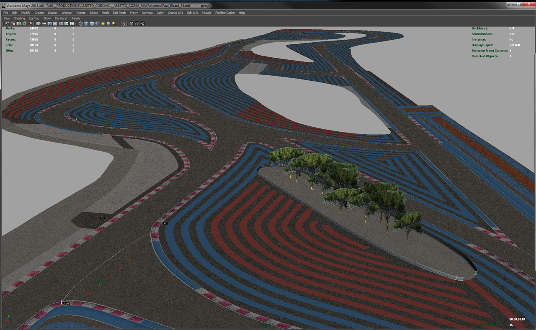536x330 pixels.
Task: Click the Smooth Shade All icon
Action: 86,23
